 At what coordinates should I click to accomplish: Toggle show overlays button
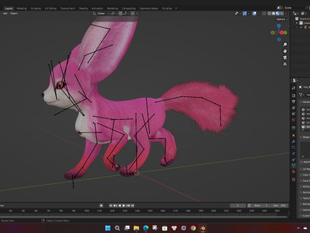[254, 14]
